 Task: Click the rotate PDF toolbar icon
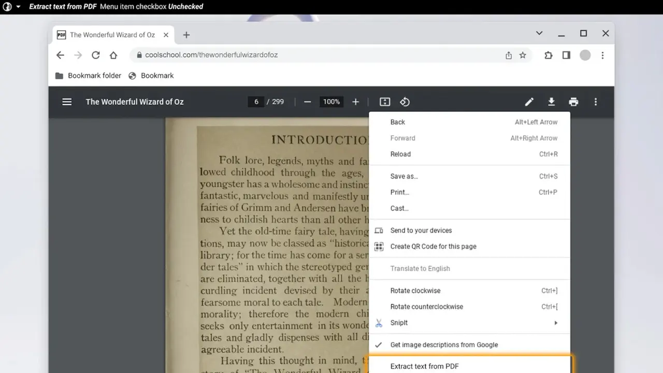point(405,102)
